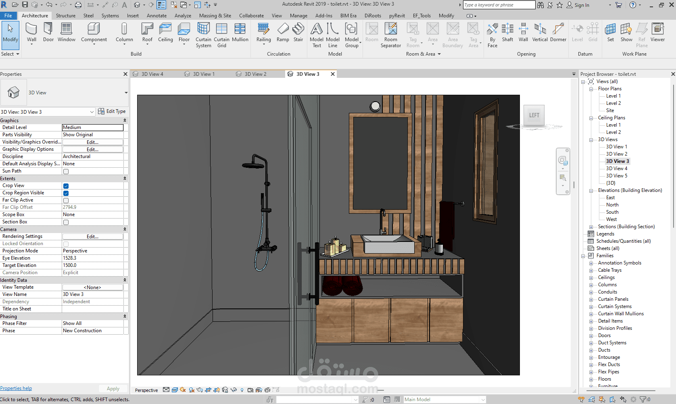Collapse the Camera properties section

125,229
